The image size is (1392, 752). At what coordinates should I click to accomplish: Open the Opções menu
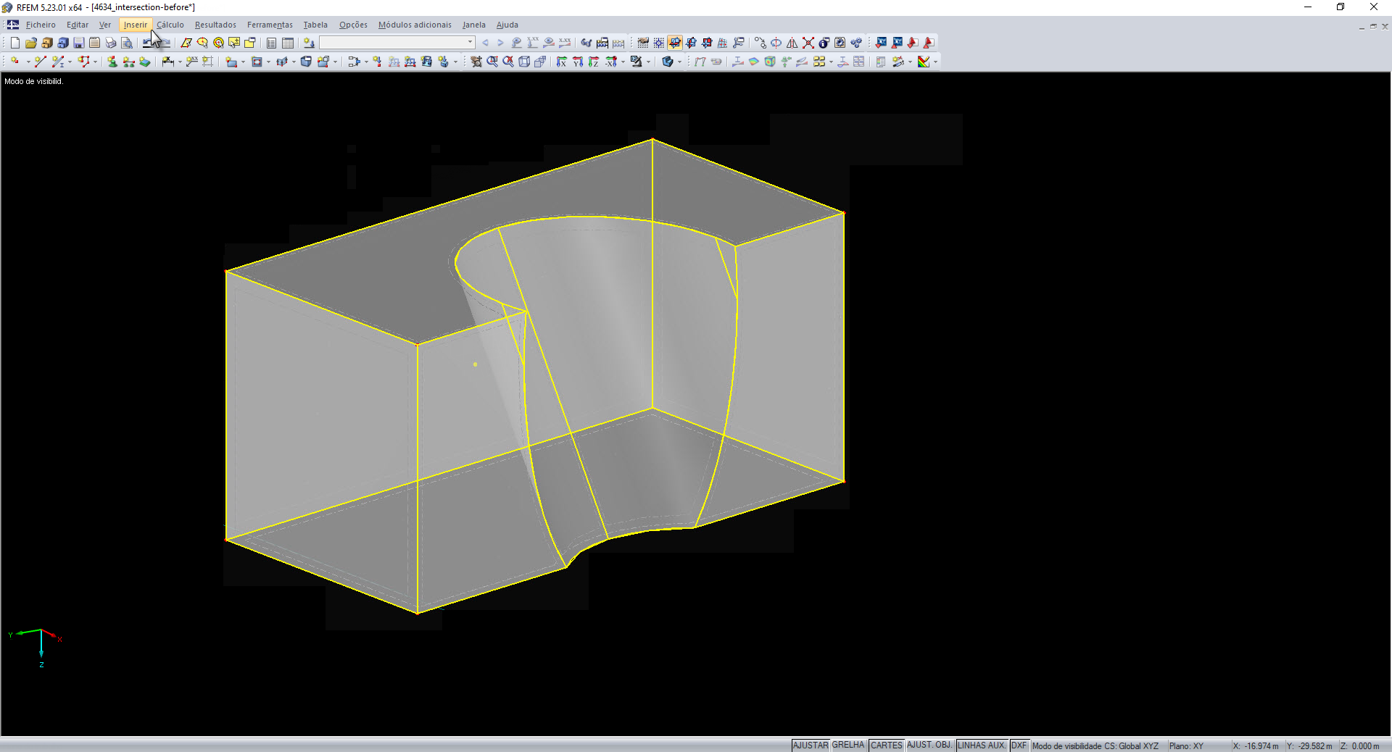(353, 25)
